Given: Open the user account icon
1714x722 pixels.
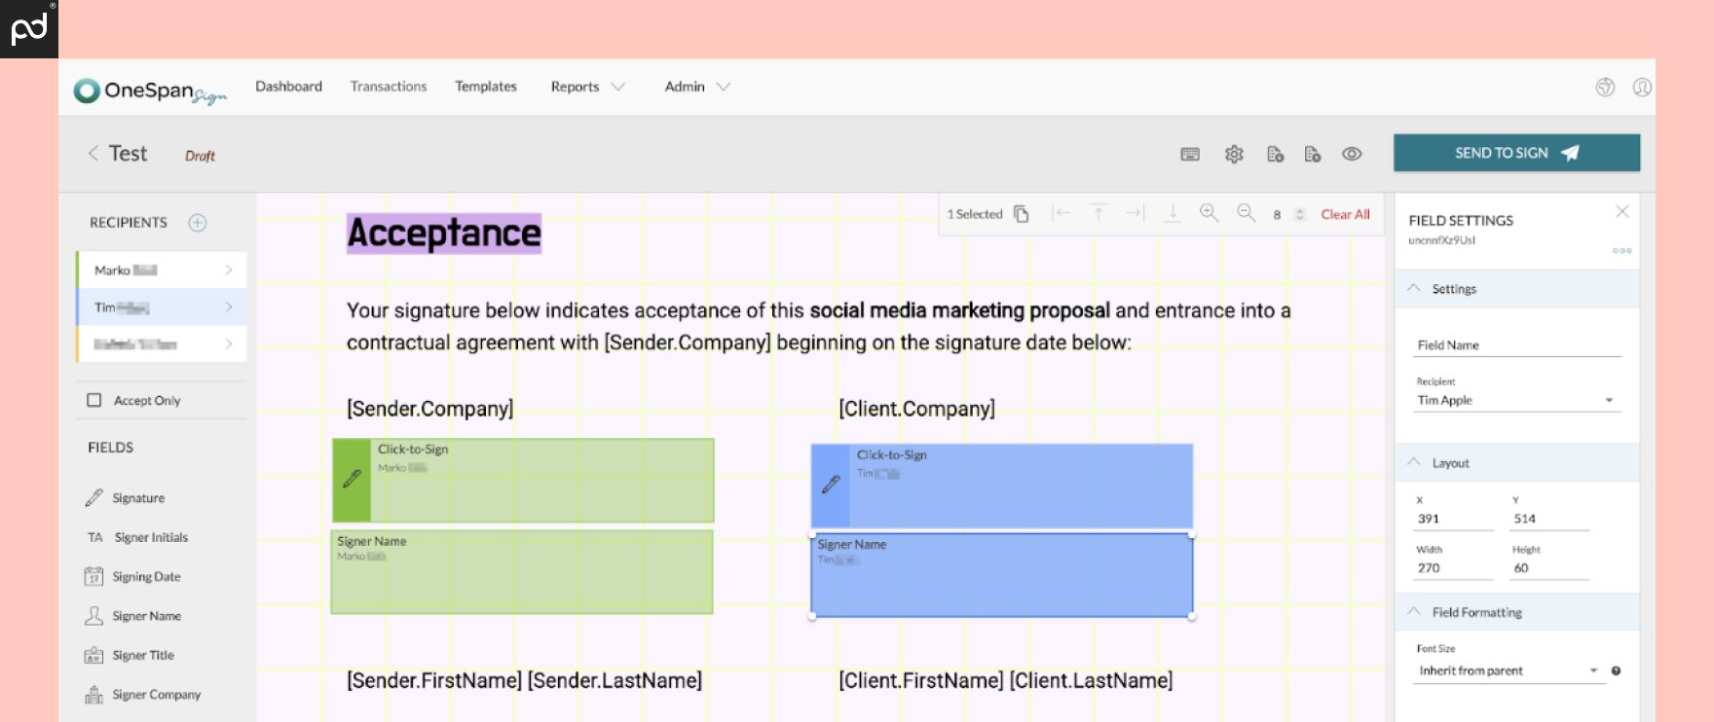Looking at the screenshot, I should pyautogui.click(x=1642, y=87).
